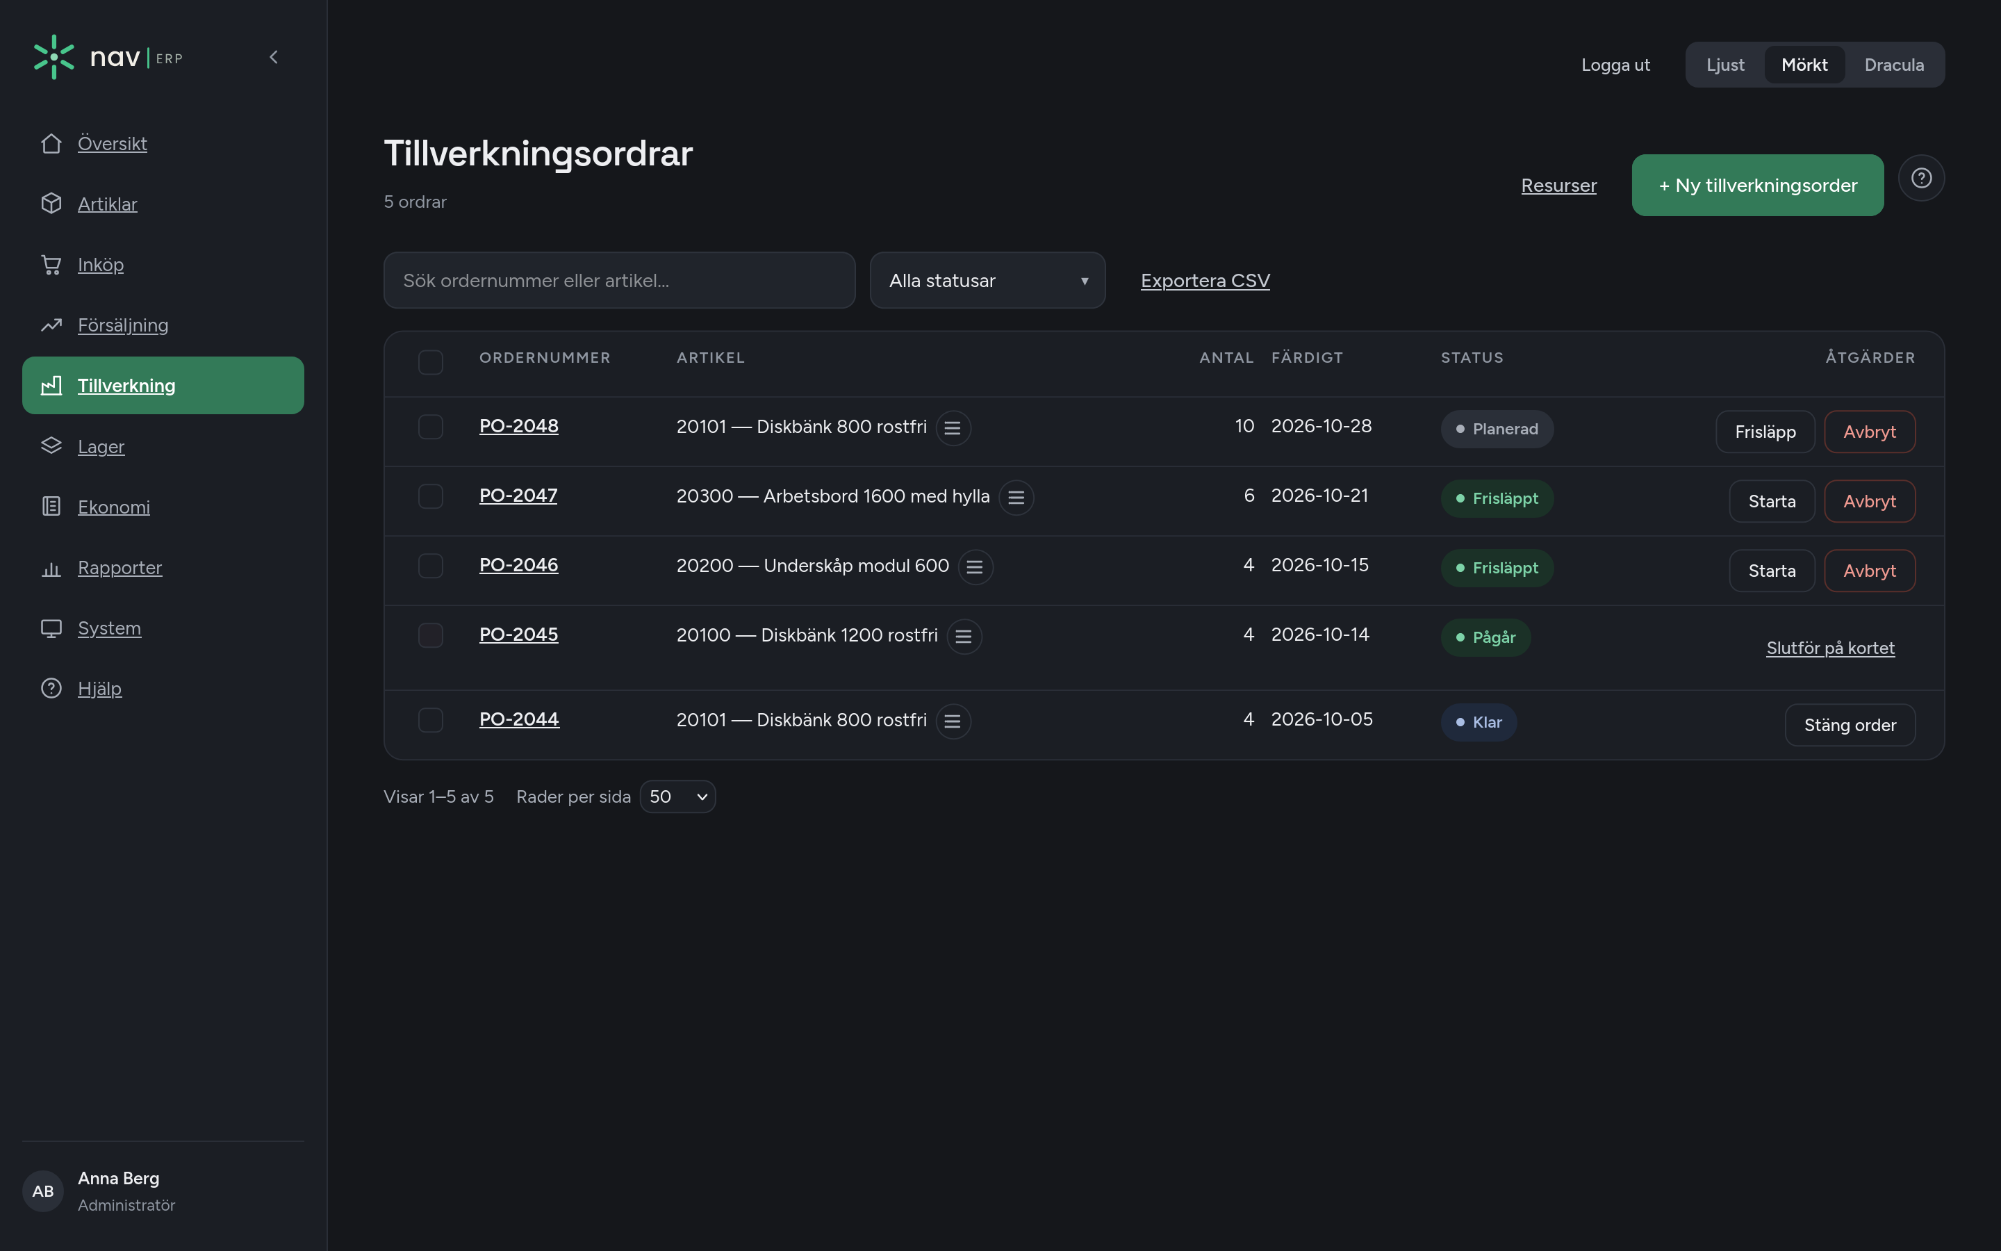Open the row menu icon for PO-2044 article
This screenshot has width=2001, height=1251.
pos(953,721)
